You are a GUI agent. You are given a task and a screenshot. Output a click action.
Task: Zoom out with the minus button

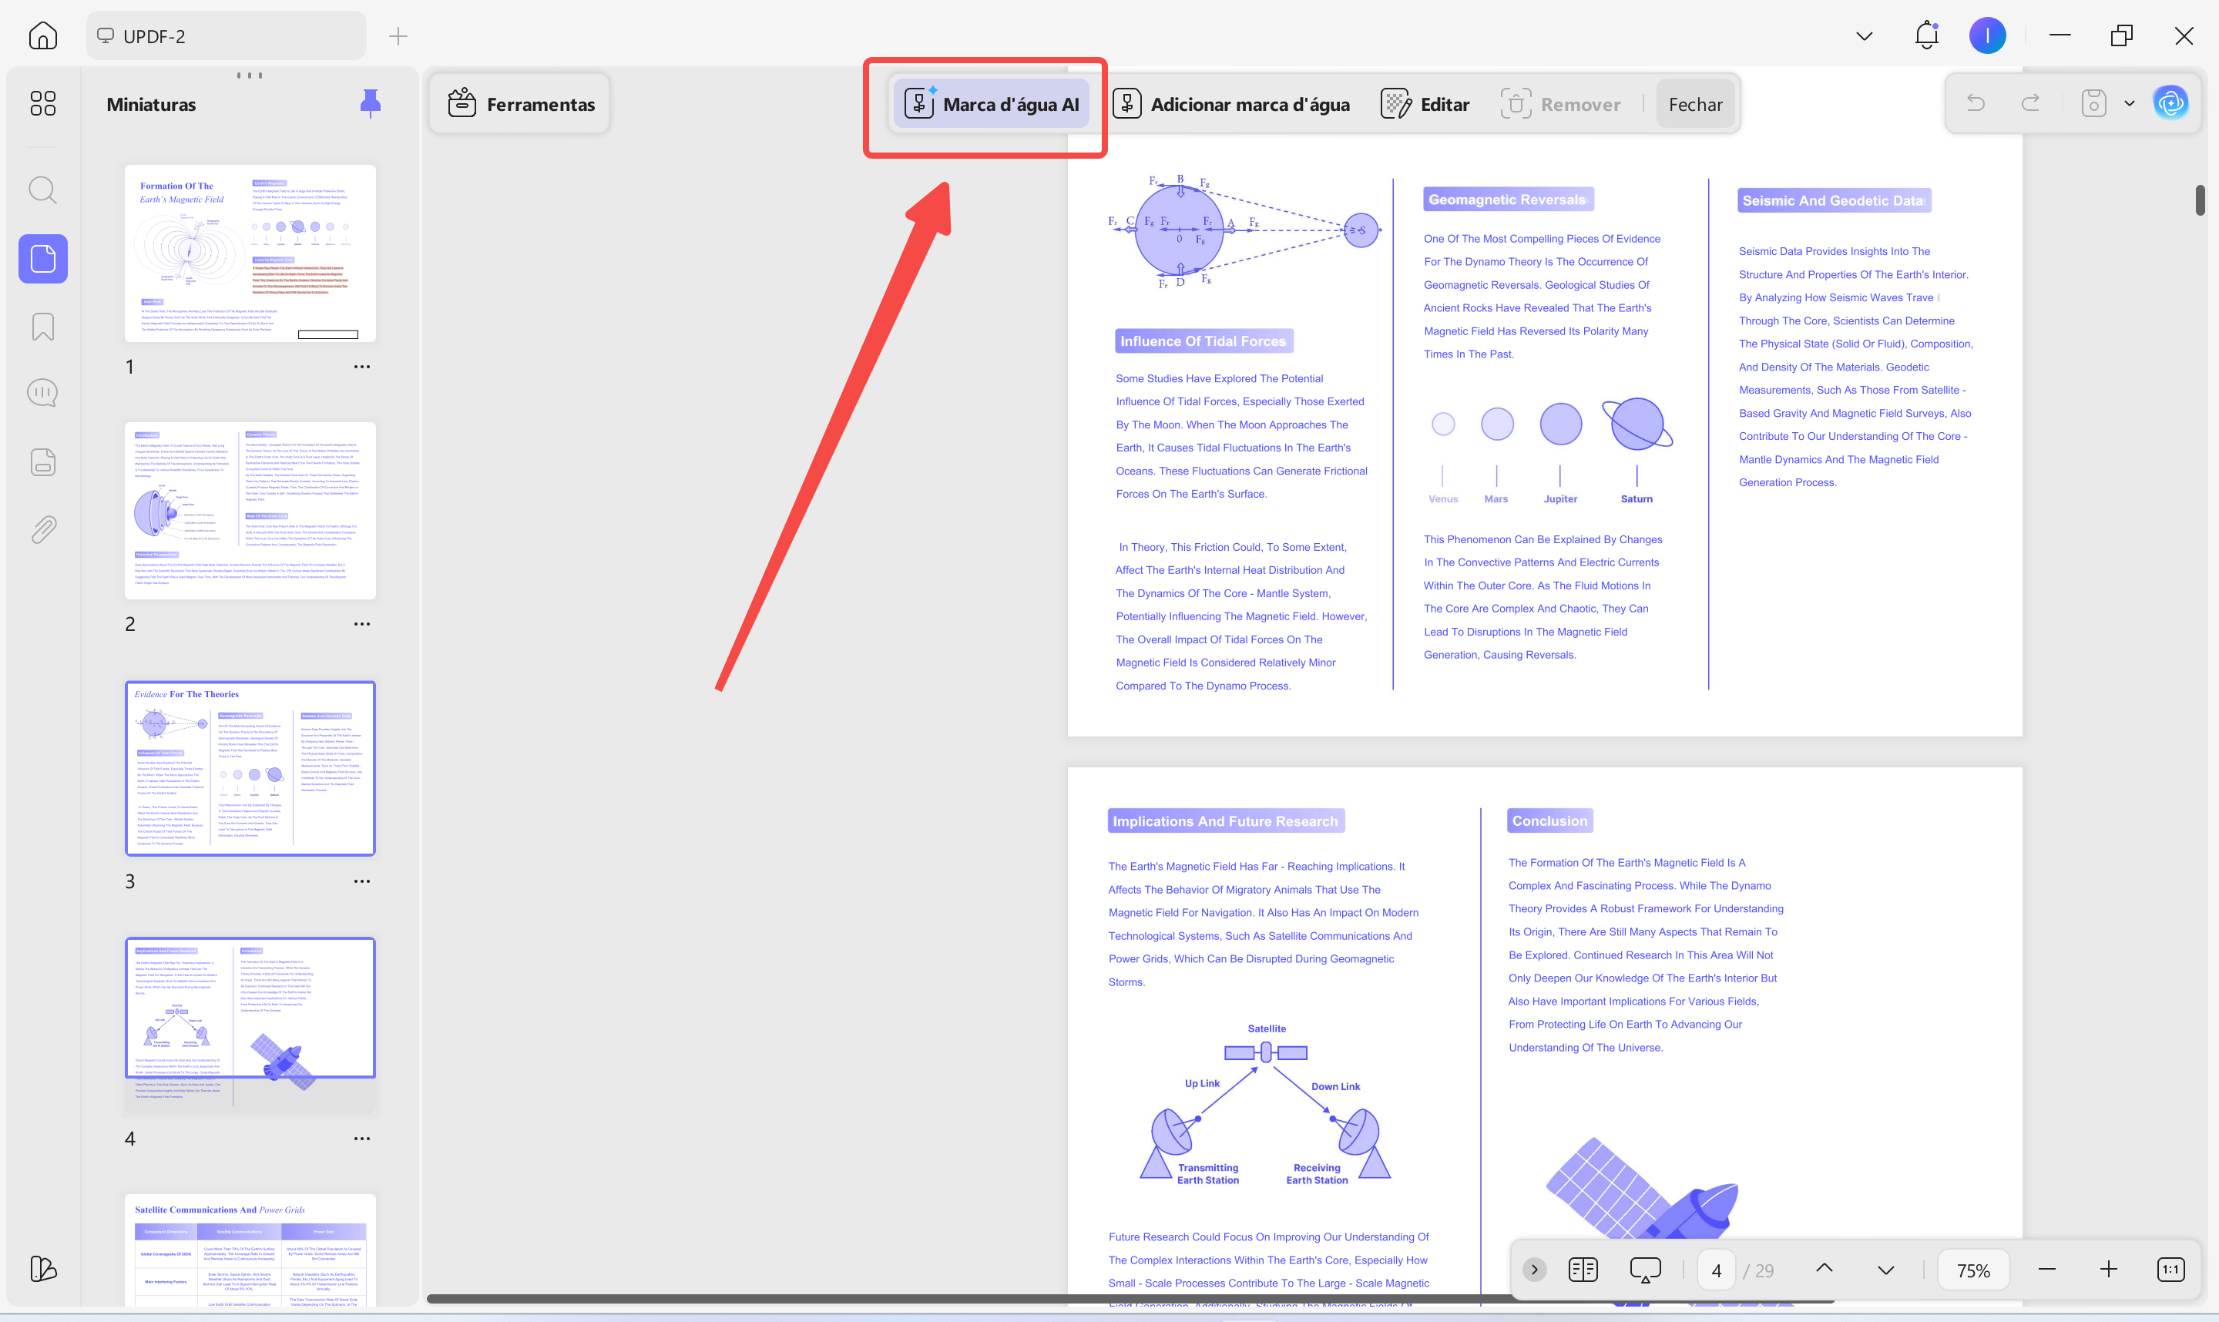tap(2046, 1270)
